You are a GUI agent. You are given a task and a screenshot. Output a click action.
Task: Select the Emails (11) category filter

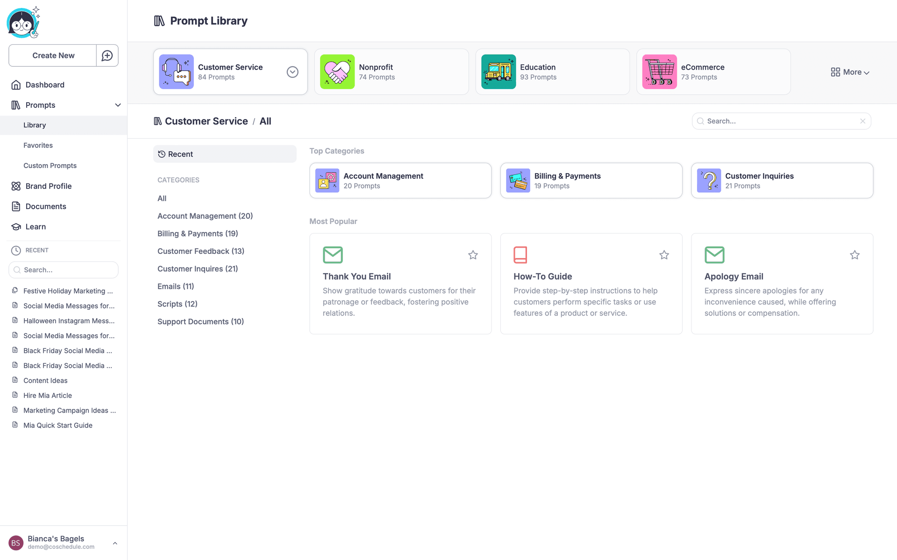[x=175, y=286]
